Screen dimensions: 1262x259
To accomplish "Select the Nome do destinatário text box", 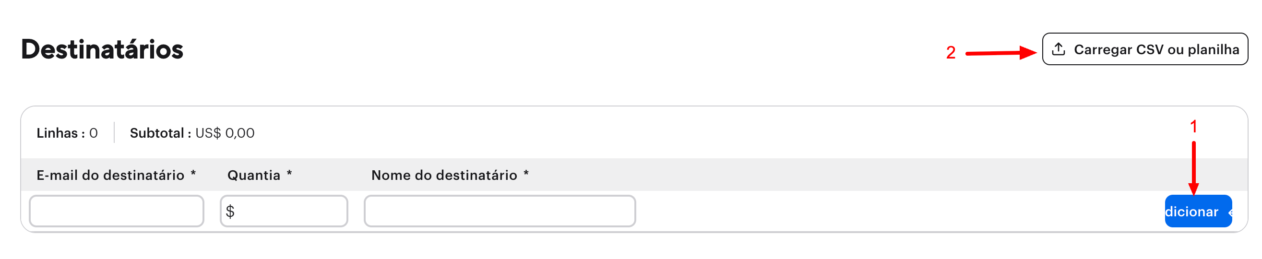I will 500,212.
